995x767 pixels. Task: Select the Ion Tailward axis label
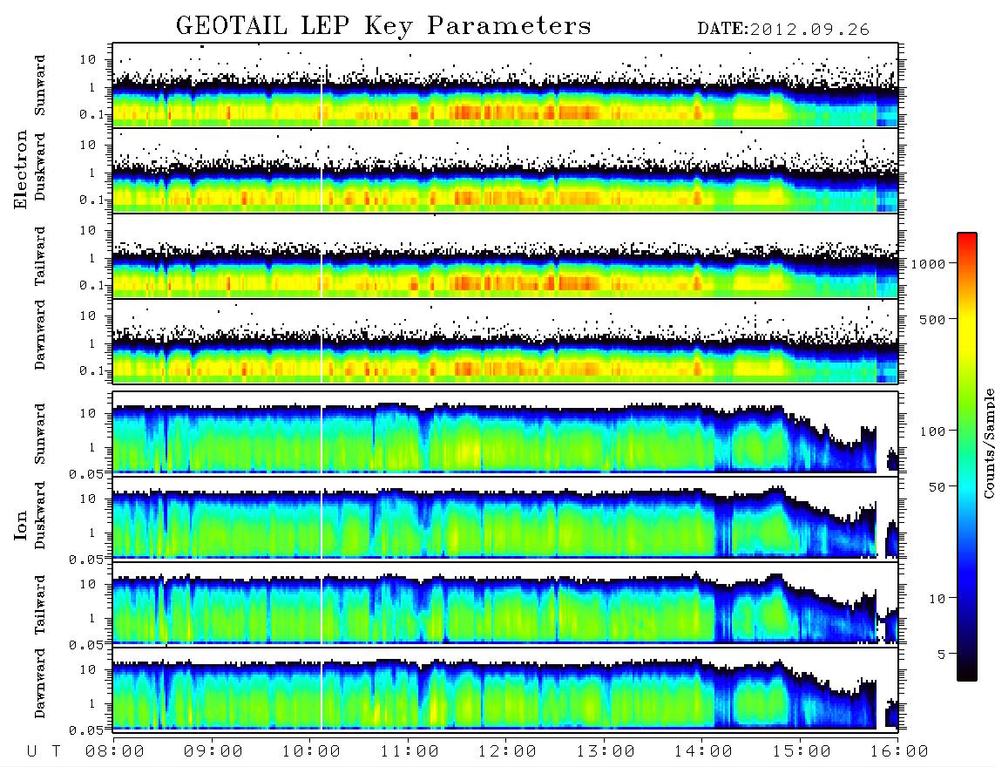pyautogui.click(x=40, y=605)
